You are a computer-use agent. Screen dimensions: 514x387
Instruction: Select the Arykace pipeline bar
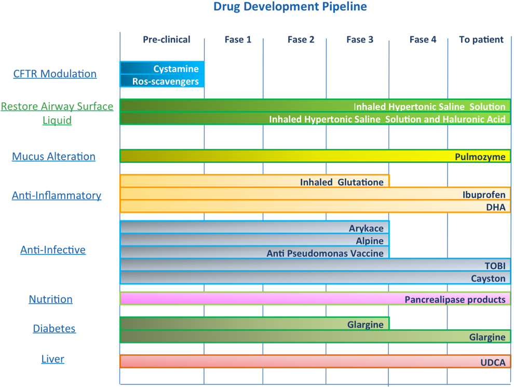pyautogui.click(x=255, y=228)
